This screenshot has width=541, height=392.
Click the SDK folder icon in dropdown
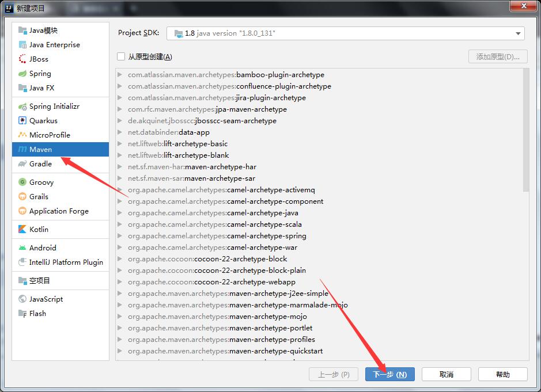pos(179,33)
